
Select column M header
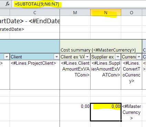click(75, 12)
